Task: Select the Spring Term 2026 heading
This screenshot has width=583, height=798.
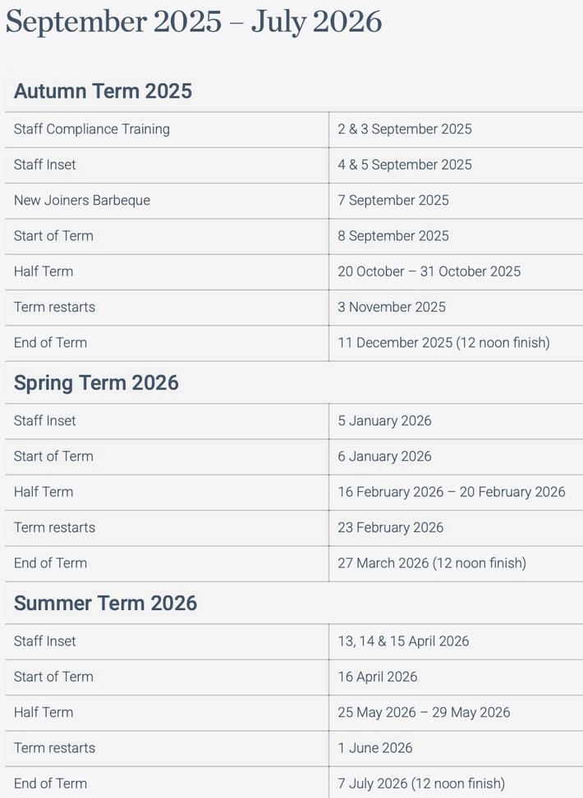Action: coord(96,383)
